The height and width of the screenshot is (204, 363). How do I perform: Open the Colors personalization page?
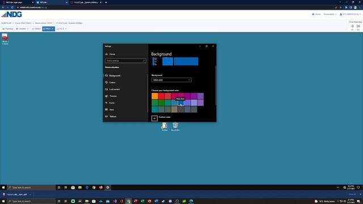click(x=112, y=82)
